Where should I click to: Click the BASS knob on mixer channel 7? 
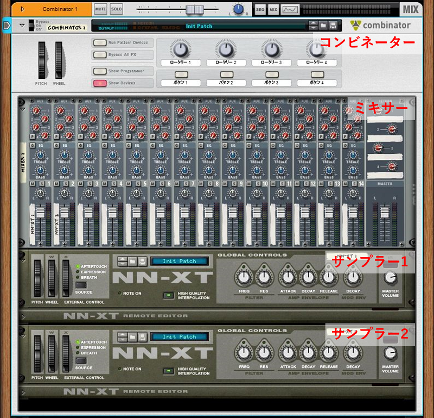coord(184,170)
